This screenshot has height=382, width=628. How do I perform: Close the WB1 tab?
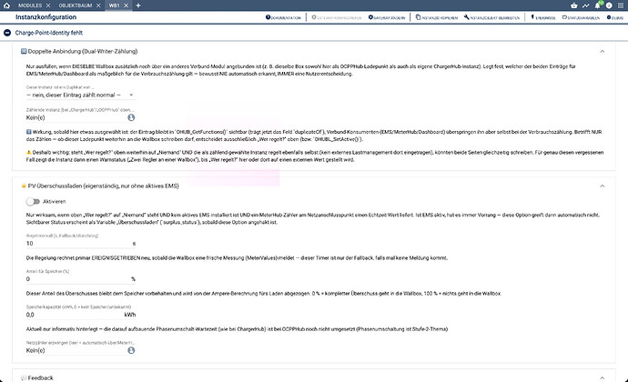coord(126,5)
